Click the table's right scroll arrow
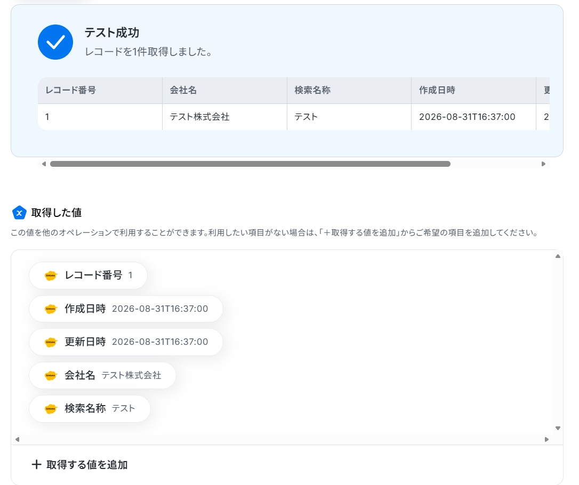Viewport: 579px width, 485px height. [543, 164]
